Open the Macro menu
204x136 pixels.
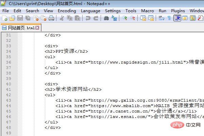coord(148,11)
